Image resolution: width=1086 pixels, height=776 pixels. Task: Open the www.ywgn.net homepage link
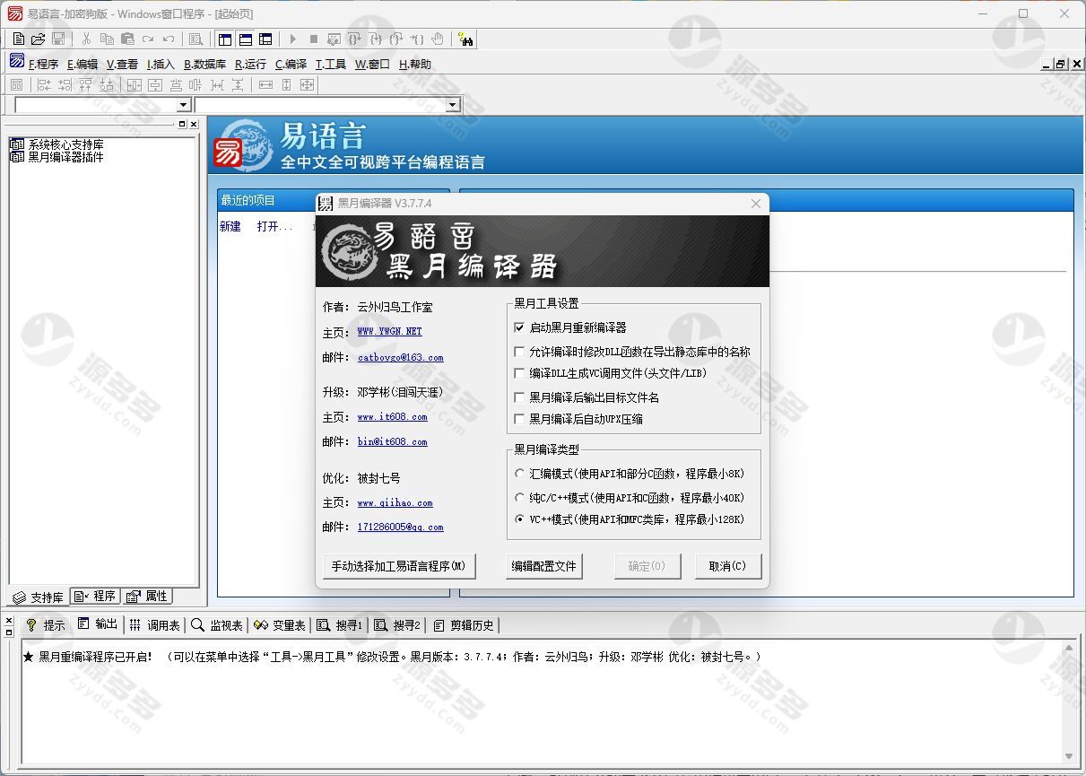pyautogui.click(x=388, y=331)
